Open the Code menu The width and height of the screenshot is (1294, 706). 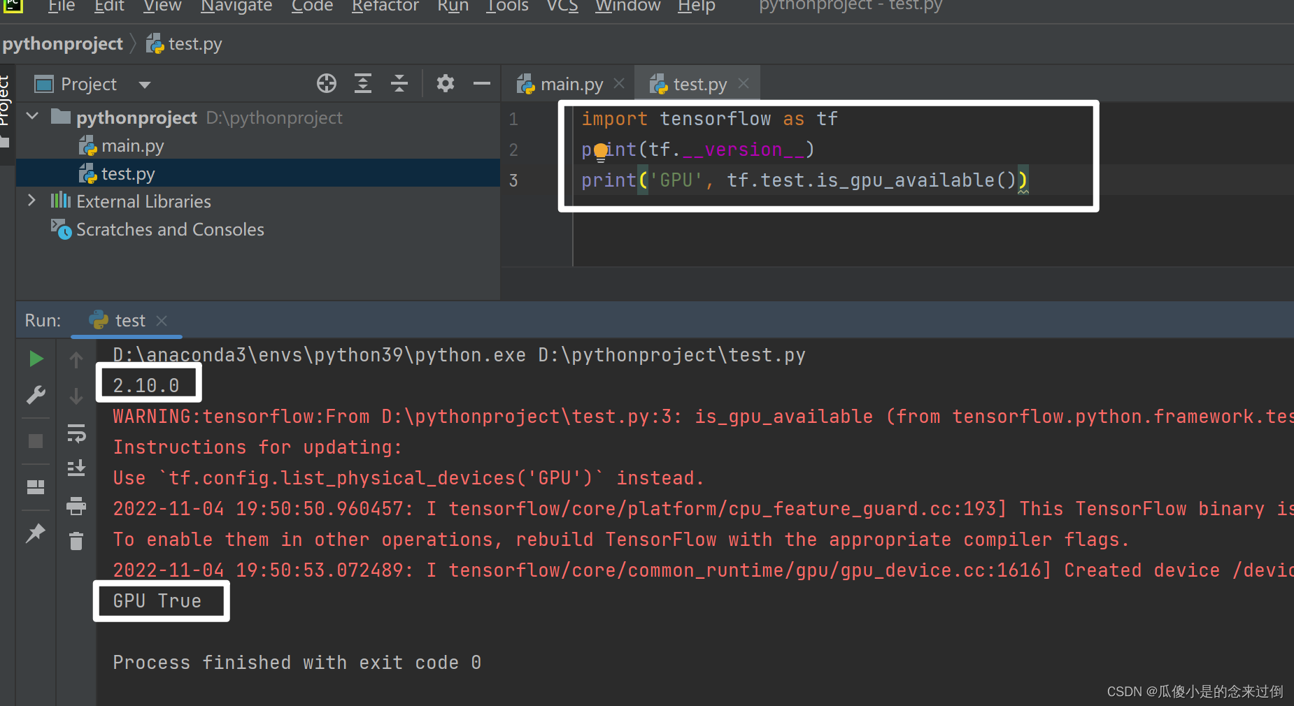click(x=312, y=6)
